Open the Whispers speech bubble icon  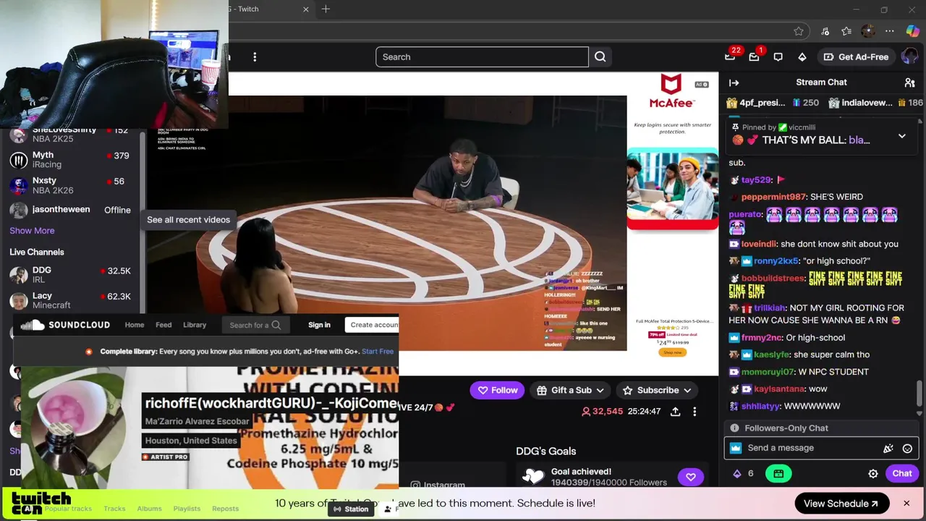point(778,56)
